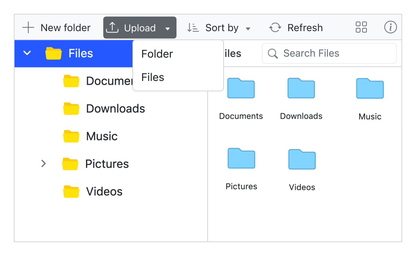
Task: Open the Sort by dropdown arrow
Action: [x=248, y=28]
